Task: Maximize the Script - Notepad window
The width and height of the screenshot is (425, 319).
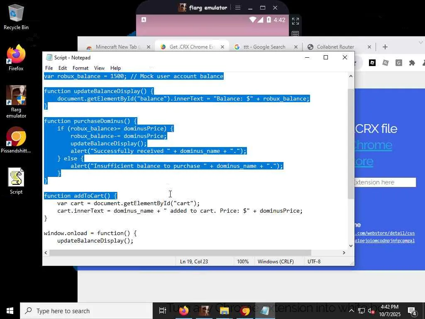Action: (326, 57)
